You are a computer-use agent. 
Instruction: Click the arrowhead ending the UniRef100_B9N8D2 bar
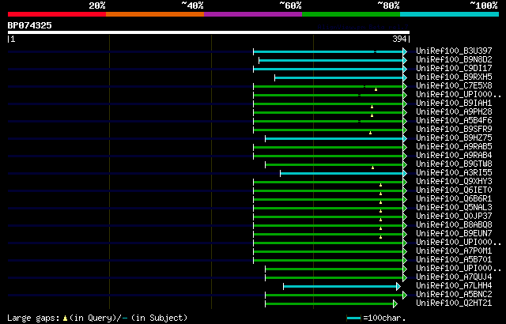[x=405, y=60]
